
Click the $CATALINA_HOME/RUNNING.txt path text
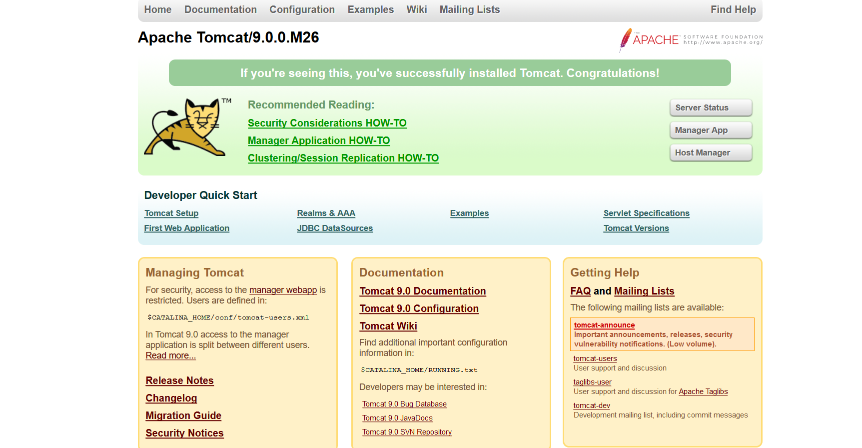click(x=419, y=370)
